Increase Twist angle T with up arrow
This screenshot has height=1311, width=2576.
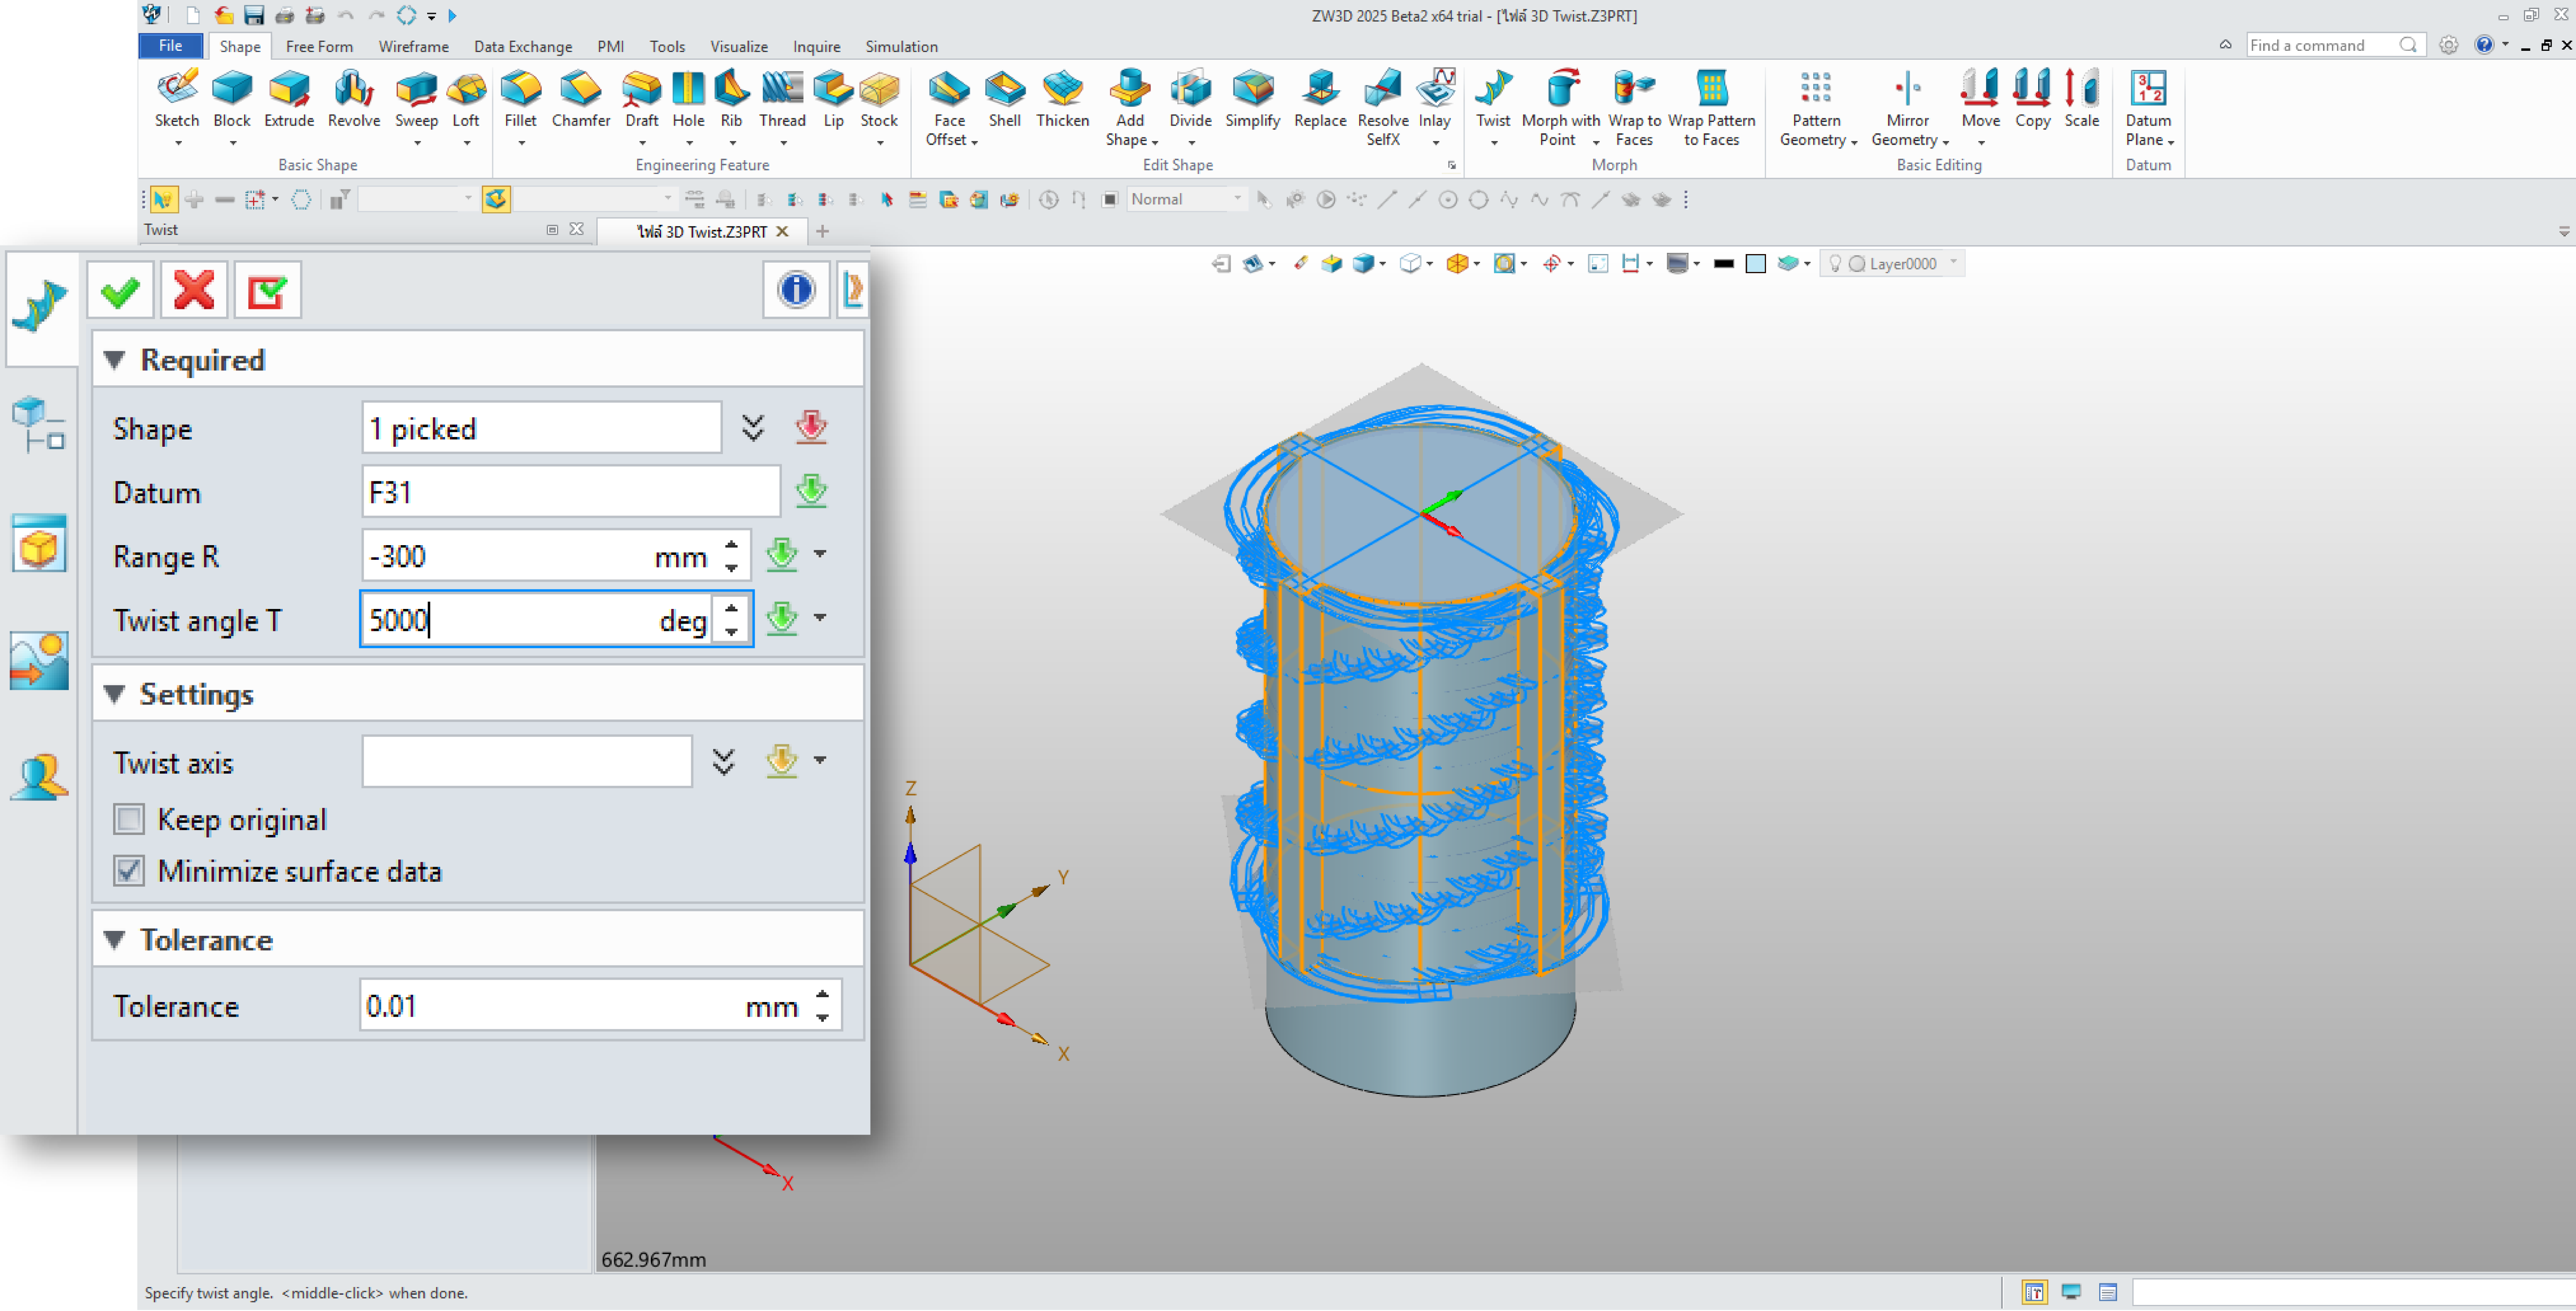[732, 608]
